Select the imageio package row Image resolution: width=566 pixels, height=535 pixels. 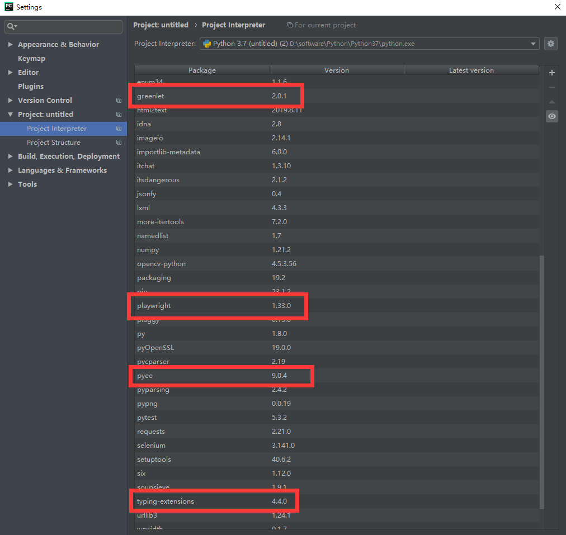tap(337, 138)
